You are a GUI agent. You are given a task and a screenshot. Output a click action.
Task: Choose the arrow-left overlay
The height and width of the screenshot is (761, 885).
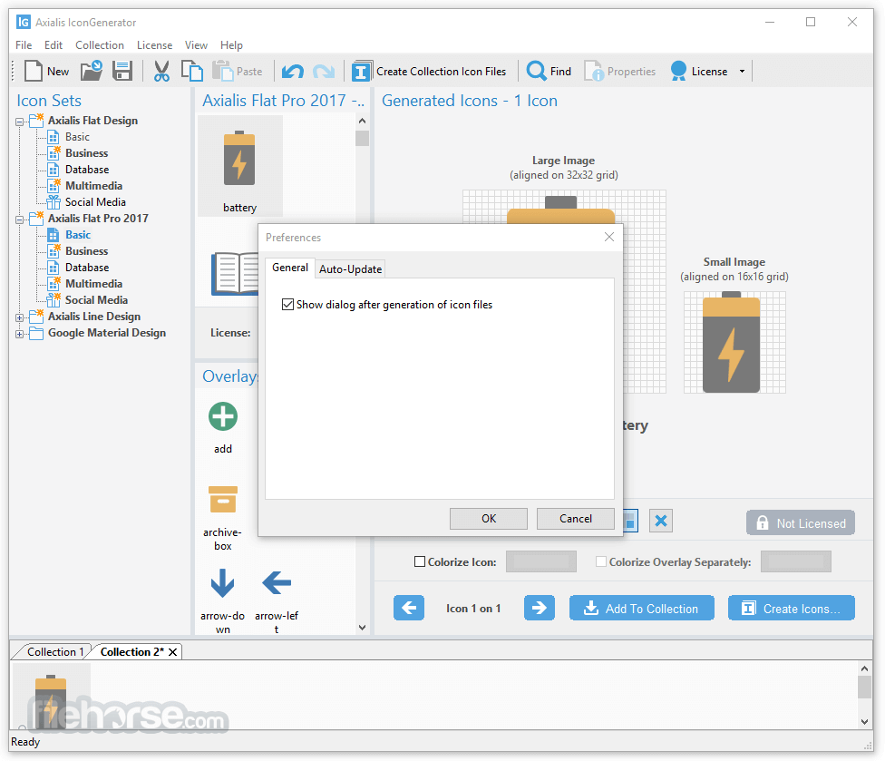pyautogui.click(x=277, y=583)
